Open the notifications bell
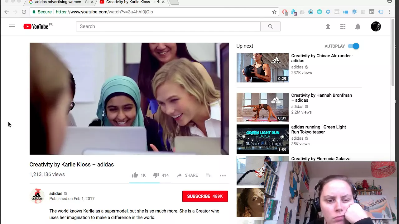Image resolution: width=399 pixels, height=224 pixels. (358, 26)
